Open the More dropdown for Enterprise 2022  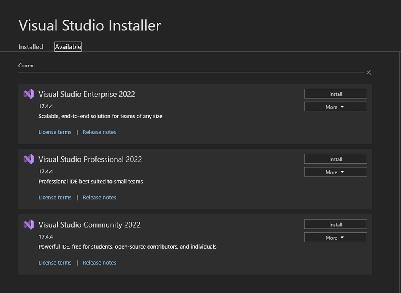[x=335, y=107]
